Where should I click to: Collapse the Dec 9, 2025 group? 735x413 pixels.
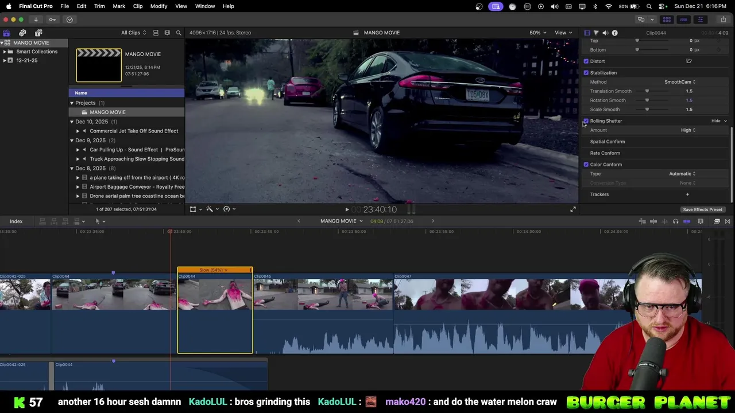[72, 141]
